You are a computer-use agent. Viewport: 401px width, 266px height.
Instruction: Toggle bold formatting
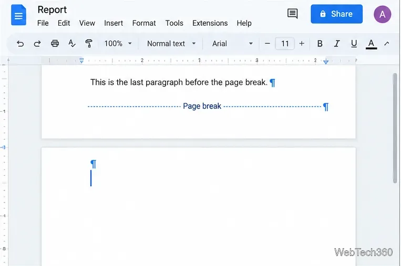pyautogui.click(x=320, y=44)
